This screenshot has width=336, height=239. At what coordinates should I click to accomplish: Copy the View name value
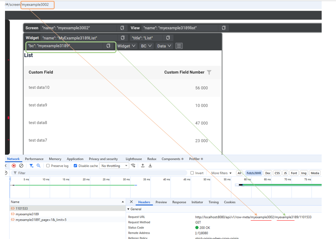pos(224,28)
